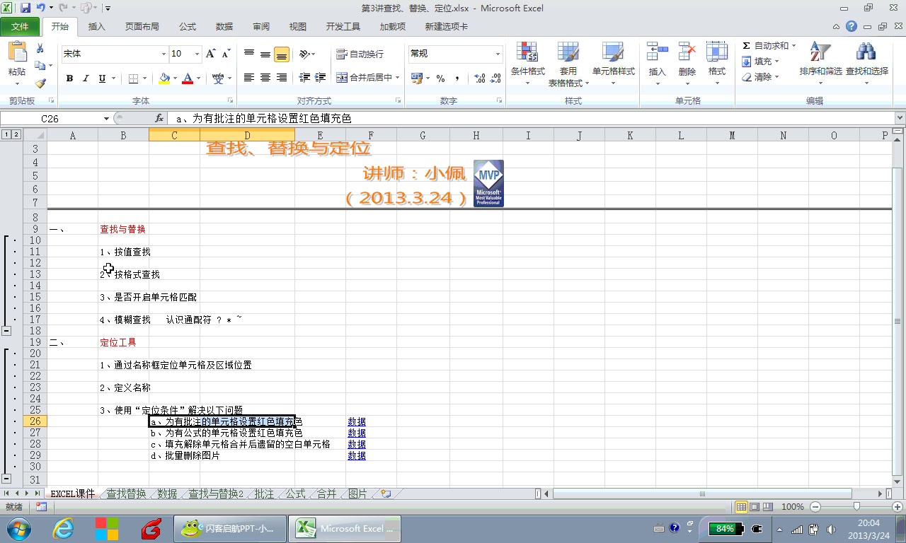
Task: Open the 数据 link in row 29
Action: pyautogui.click(x=357, y=455)
